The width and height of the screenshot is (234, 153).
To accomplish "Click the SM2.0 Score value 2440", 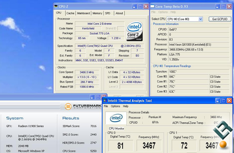I will click(93, 135).
